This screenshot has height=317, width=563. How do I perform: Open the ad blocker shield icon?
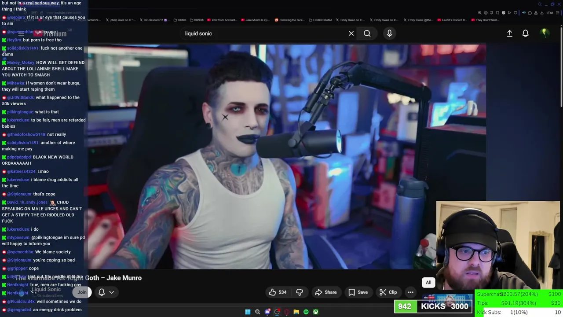pos(504,13)
